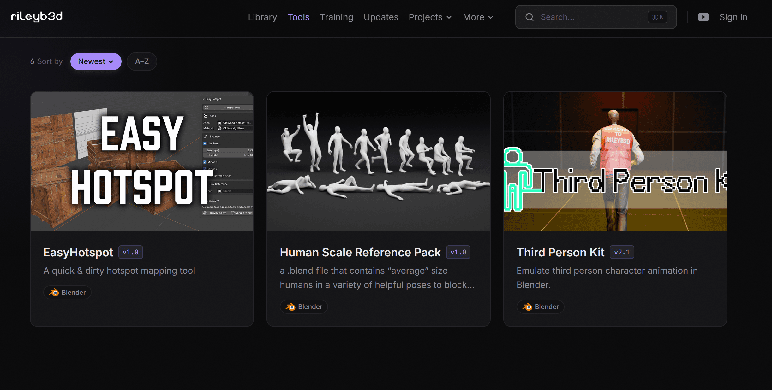Click the ⌘K shortcut badge
This screenshot has width=772, height=390.
click(x=657, y=17)
